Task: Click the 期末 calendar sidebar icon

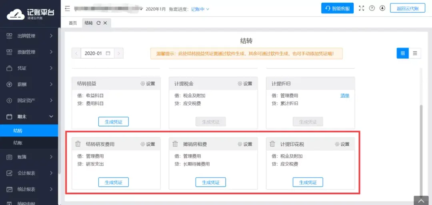Action: 9,117
